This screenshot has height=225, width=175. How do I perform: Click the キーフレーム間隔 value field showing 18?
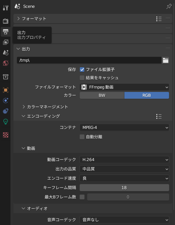click(124, 188)
